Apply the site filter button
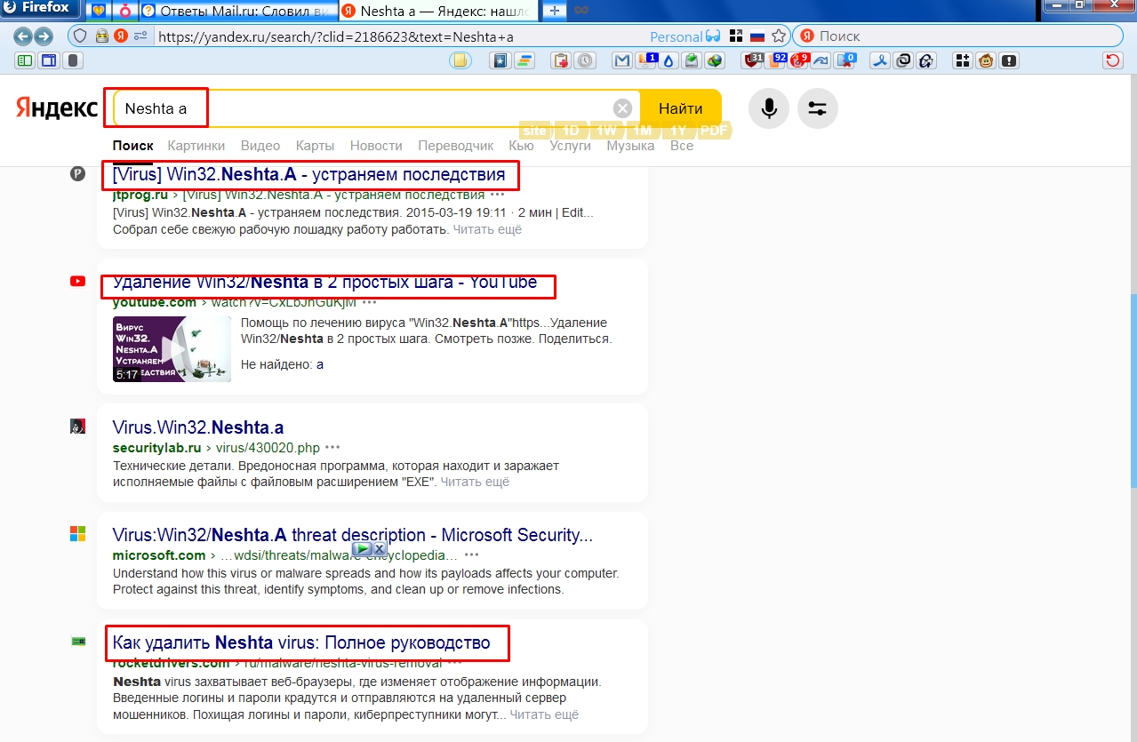 coord(534,131)
